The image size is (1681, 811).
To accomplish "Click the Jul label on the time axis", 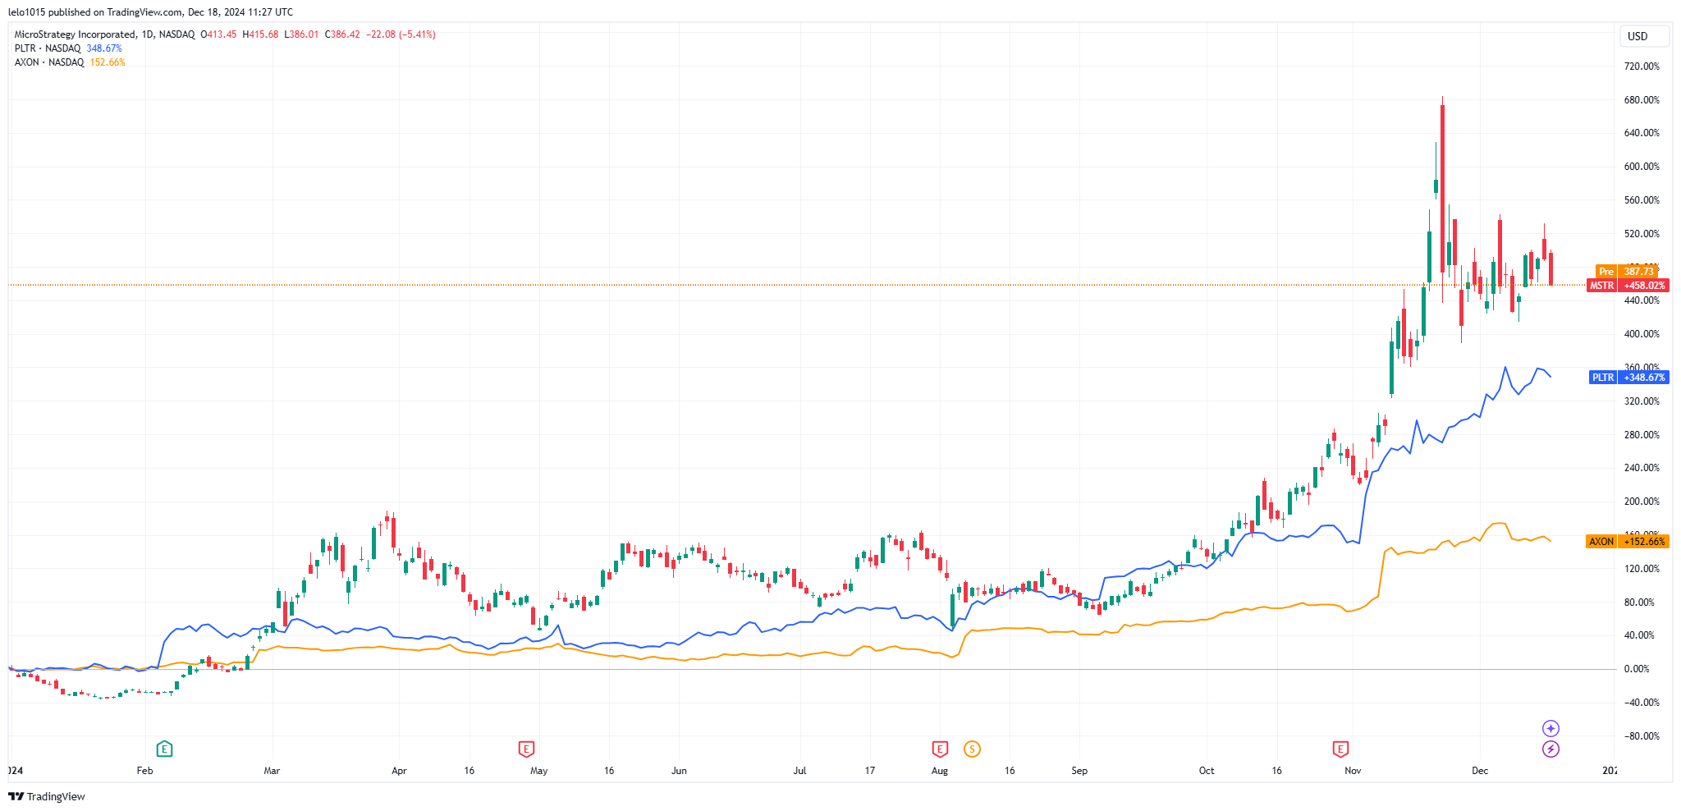I will point(799,771).
